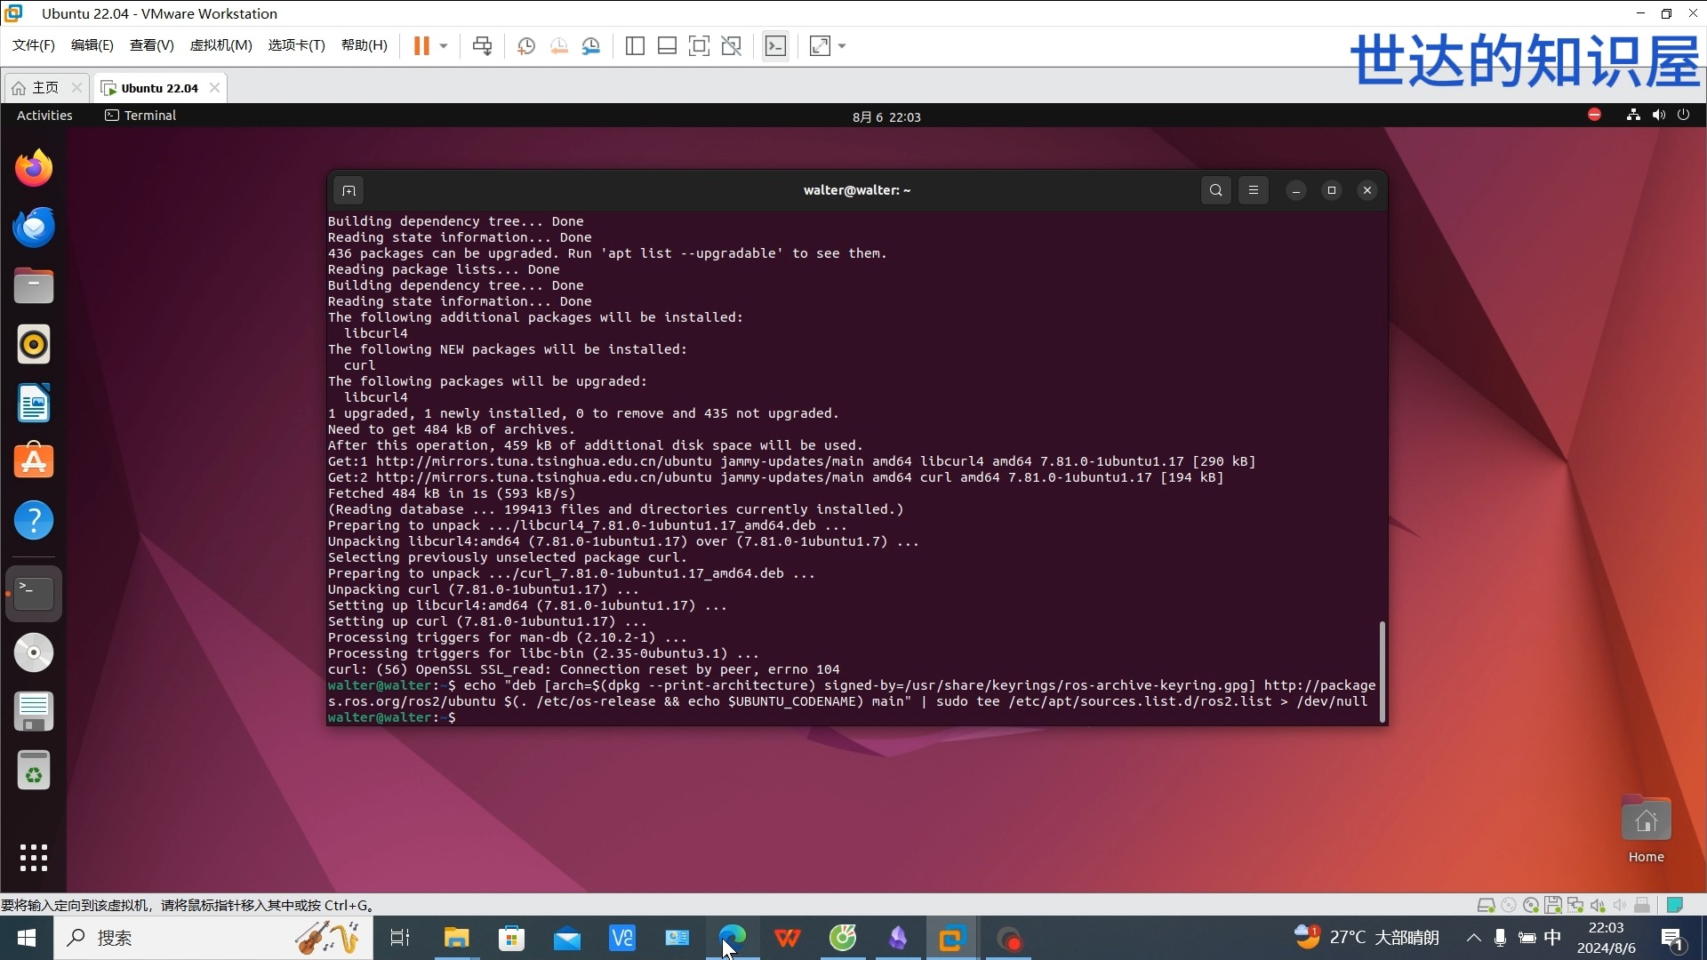Select the Ubuntu 22.04 tab
Image resolution: width=1707 pixels, height=960 pixels.
coord(159,88)
